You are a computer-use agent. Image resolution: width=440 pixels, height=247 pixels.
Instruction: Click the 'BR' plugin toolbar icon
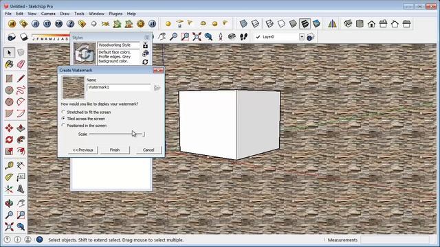[58, 24]
